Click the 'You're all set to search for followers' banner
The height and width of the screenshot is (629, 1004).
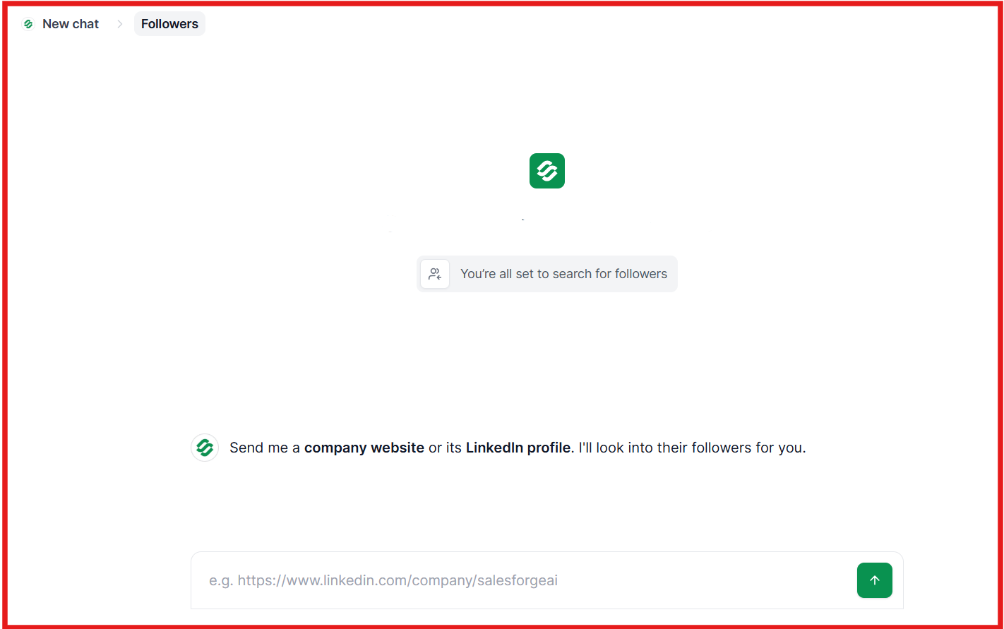pos(547,274)
